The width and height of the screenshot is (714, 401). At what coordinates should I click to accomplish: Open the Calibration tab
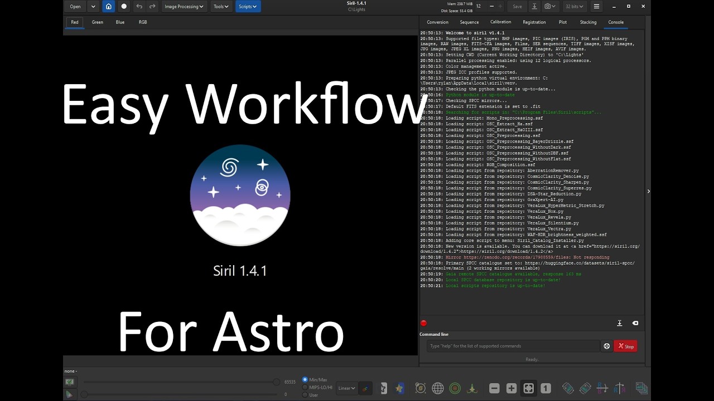500,22
